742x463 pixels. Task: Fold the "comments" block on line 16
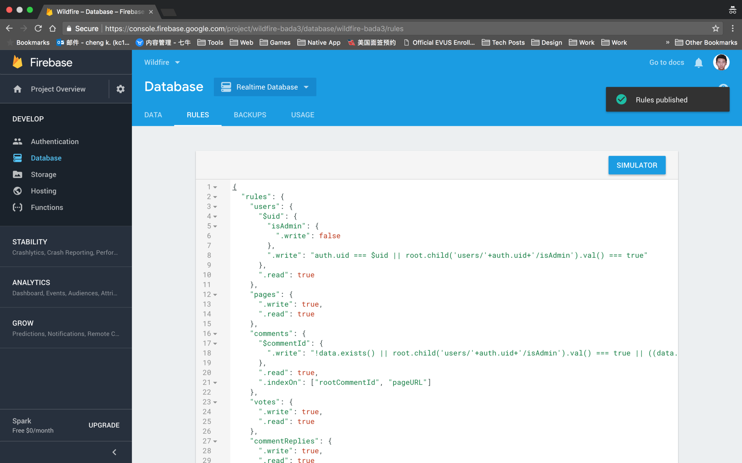click(215, 334)
